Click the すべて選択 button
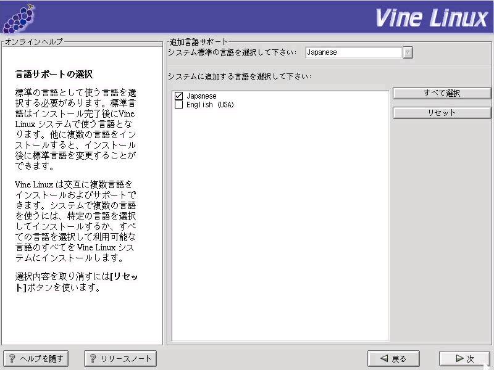The width and height of the screenshot is (494, 370). 442,93
